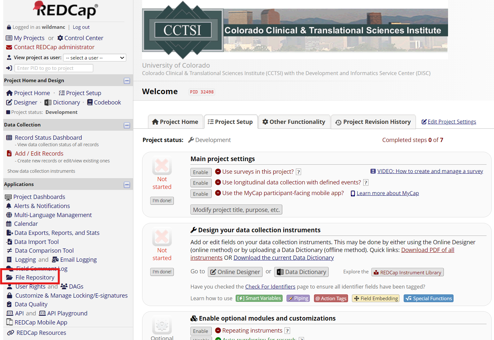Enable surveys in this project
The width and height of the screenshot is (494, 340).
pos(201,172)
